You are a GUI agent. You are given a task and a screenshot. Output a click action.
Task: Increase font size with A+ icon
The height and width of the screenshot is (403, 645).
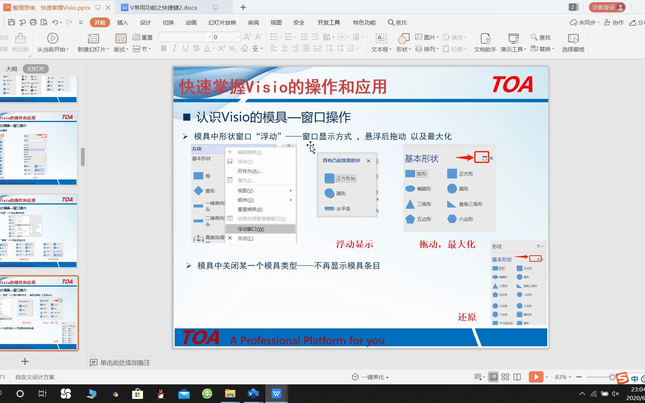point(247,37)
